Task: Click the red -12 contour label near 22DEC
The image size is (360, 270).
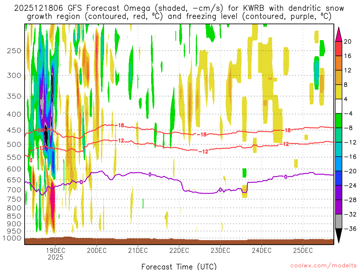Action: (x=203, y=152)
